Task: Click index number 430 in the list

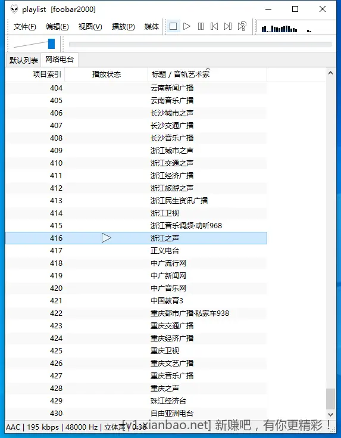Action: 56,414
